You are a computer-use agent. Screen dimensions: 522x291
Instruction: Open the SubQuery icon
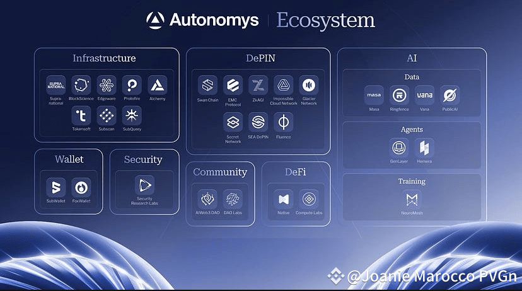132,115
